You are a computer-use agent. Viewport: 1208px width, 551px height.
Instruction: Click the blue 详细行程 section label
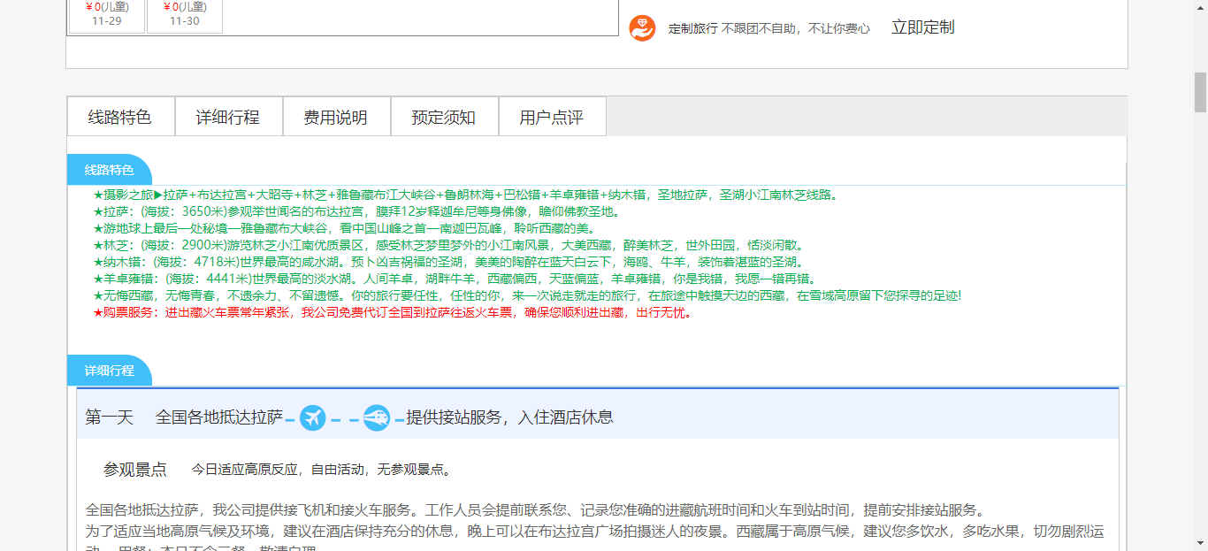click(109, 371)
